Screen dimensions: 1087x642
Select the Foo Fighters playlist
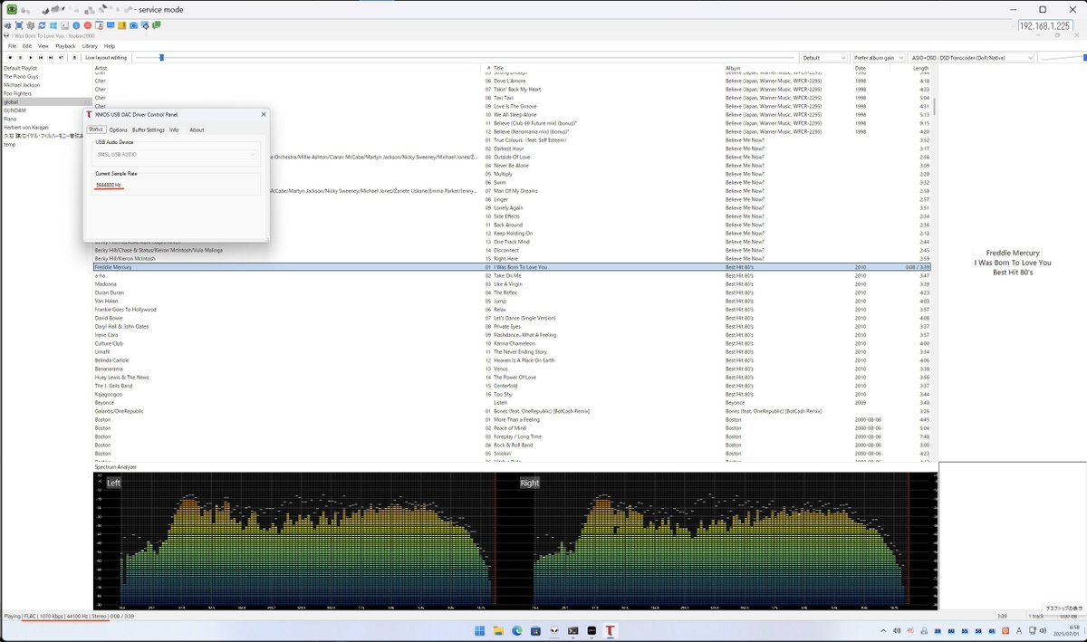tap(17, 93)
